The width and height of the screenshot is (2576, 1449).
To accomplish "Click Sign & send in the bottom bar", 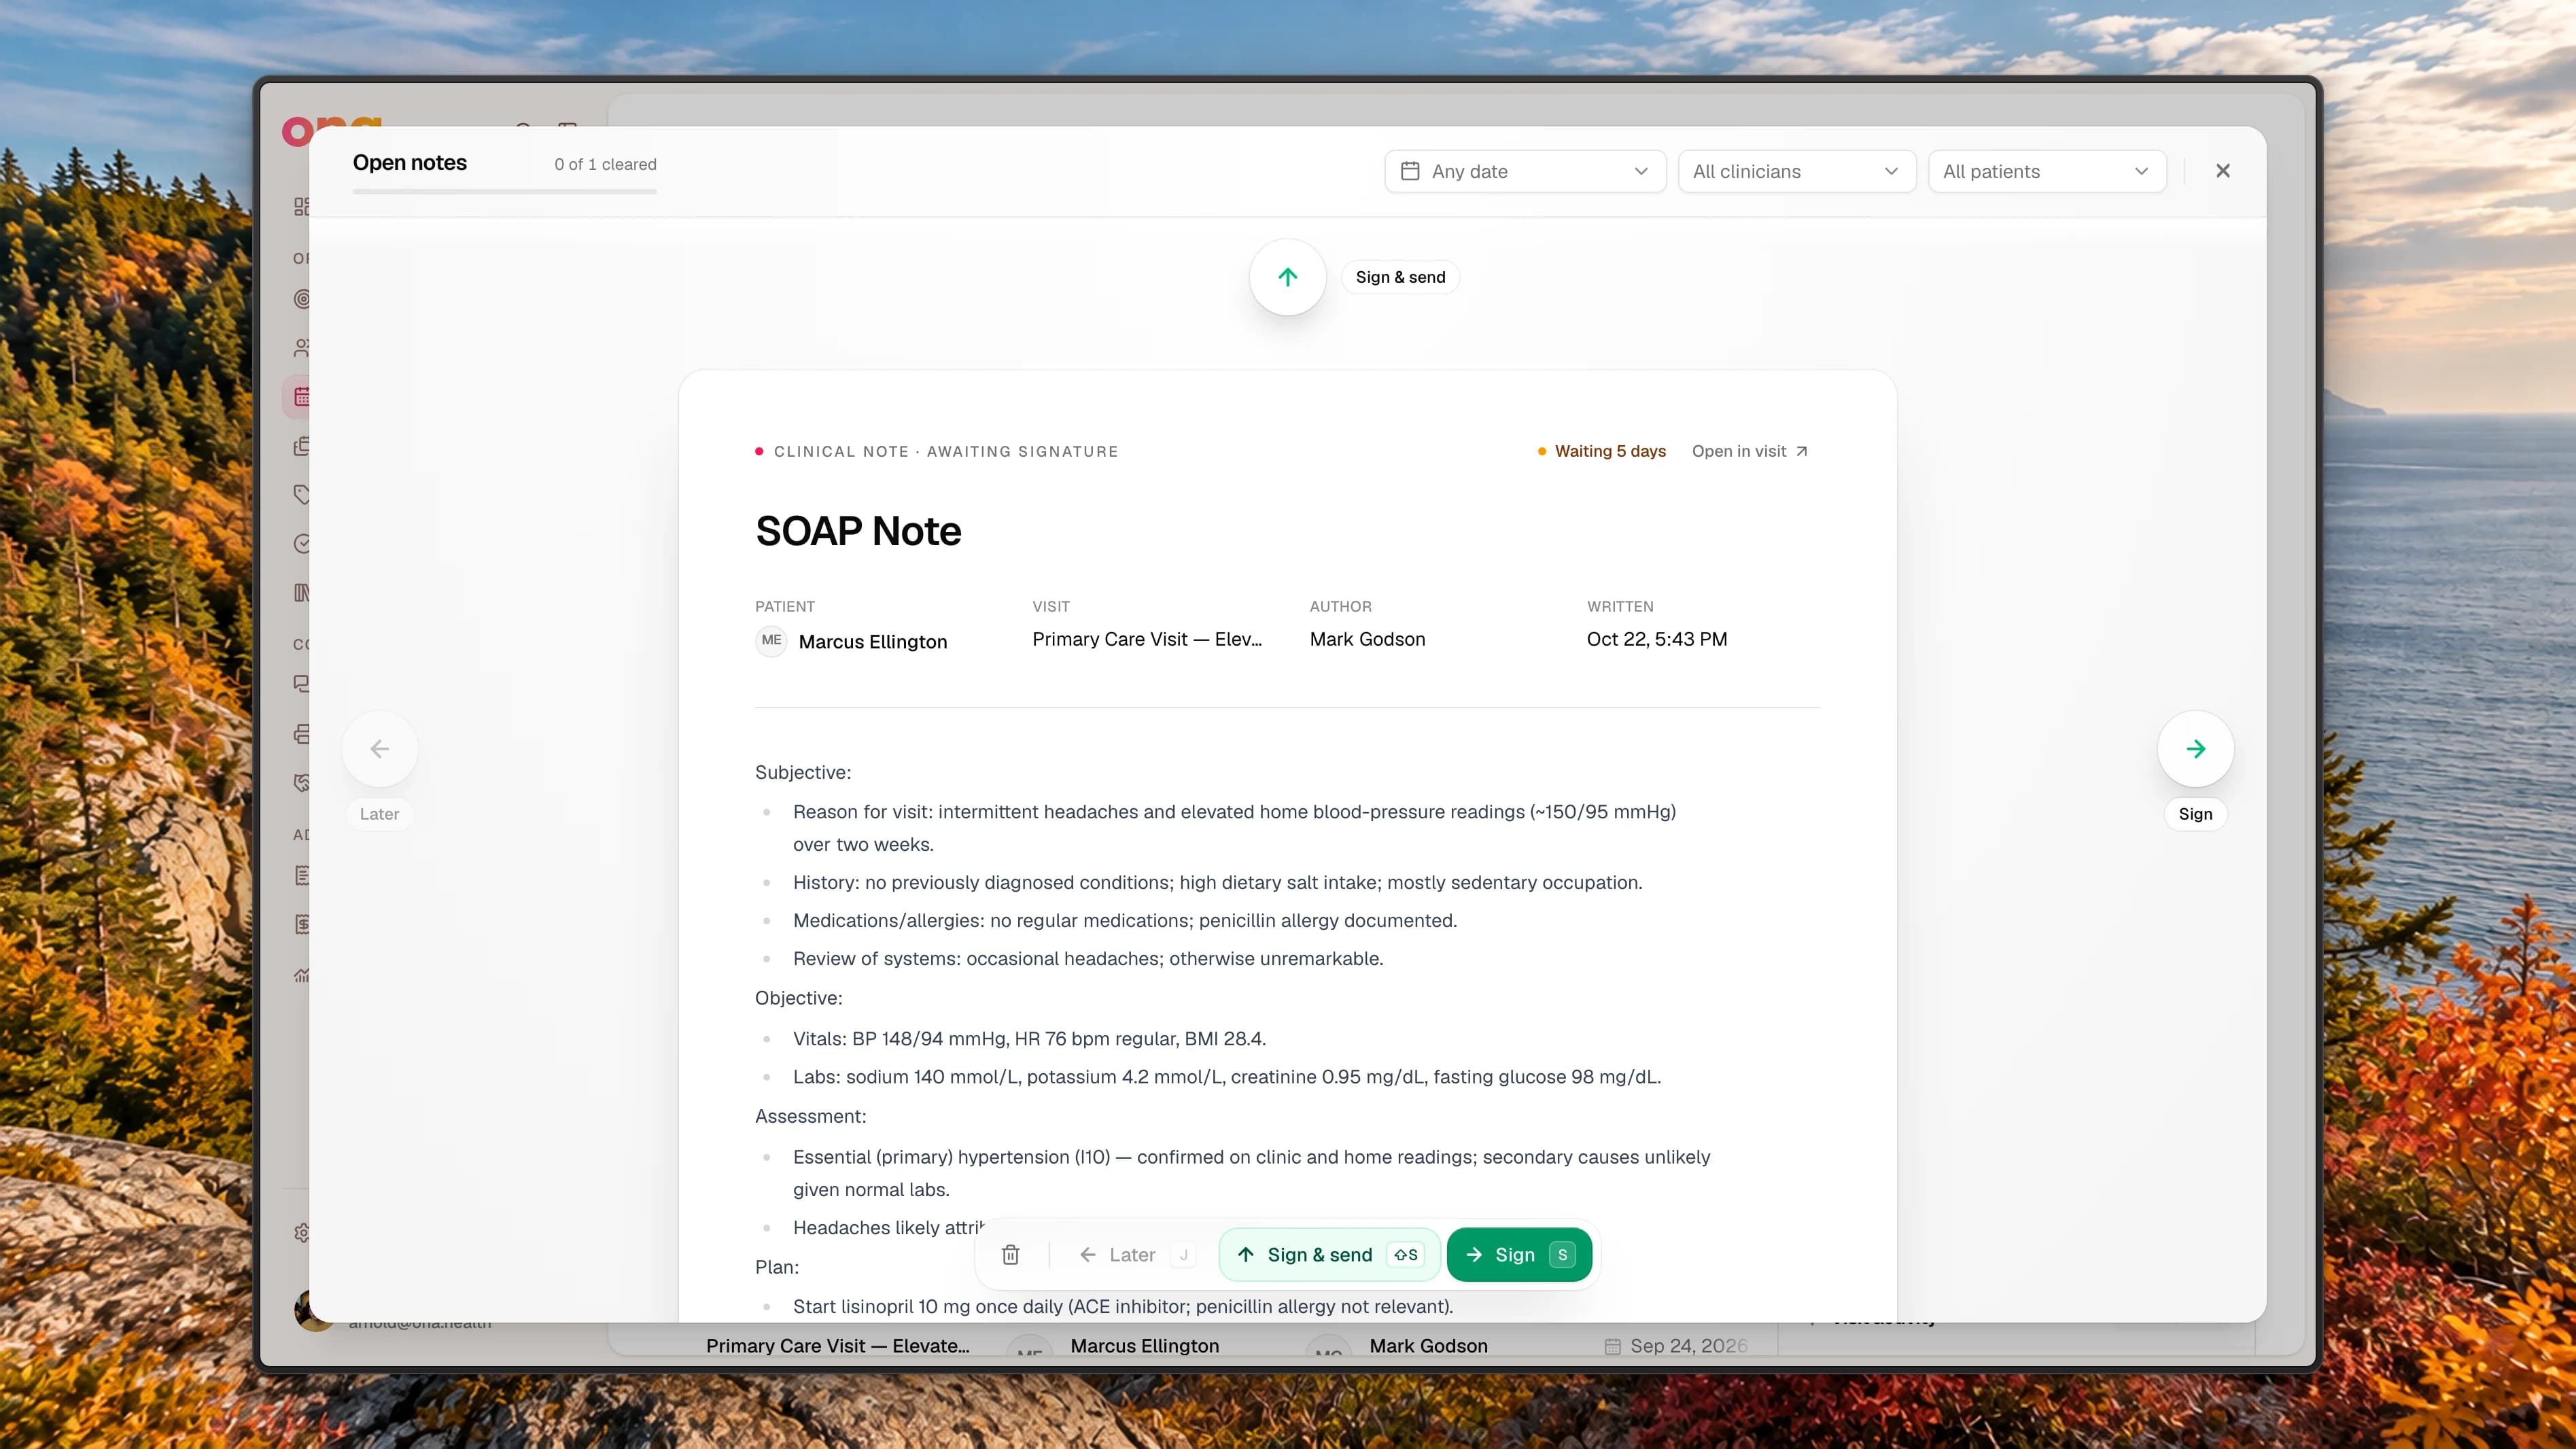I will point(1329,1254).
